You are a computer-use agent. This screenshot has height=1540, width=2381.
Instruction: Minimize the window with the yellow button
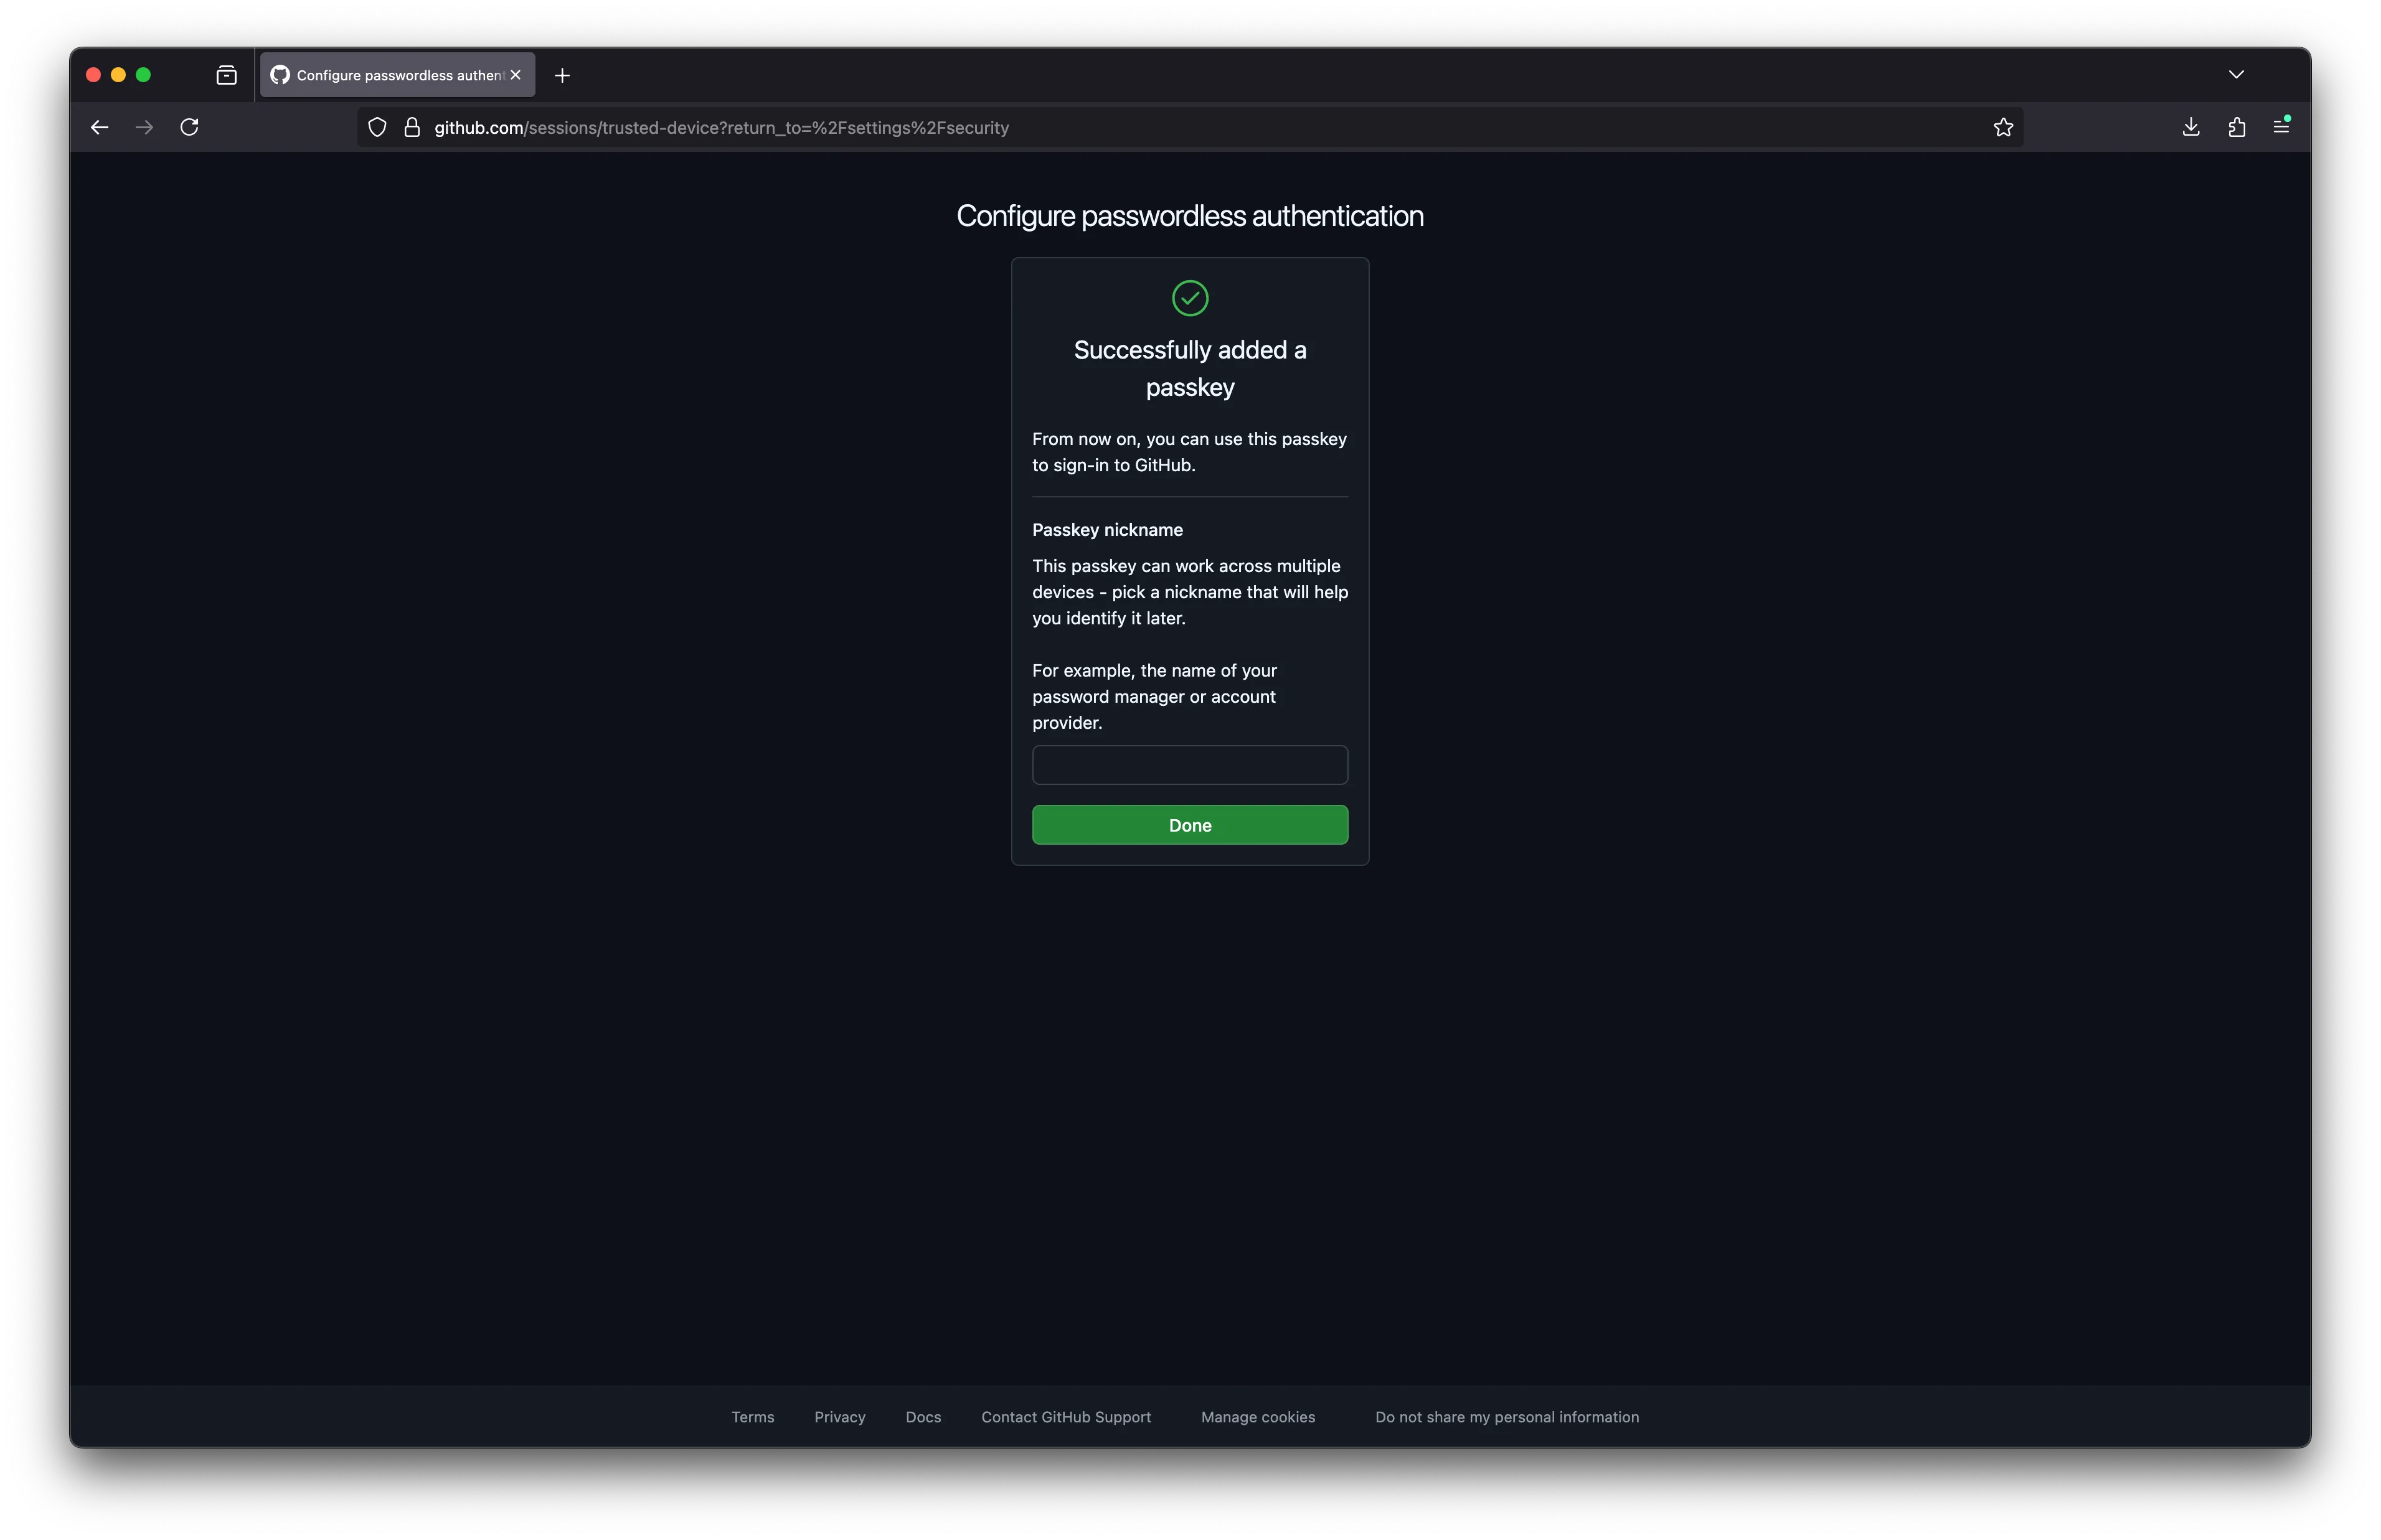click(118, 75)
